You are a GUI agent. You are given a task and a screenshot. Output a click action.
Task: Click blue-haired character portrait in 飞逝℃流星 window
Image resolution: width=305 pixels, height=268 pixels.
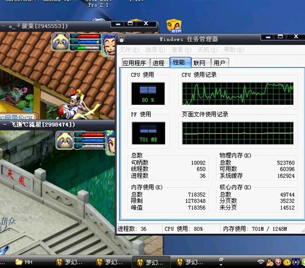pyautogui.click(x=110, y=143)
